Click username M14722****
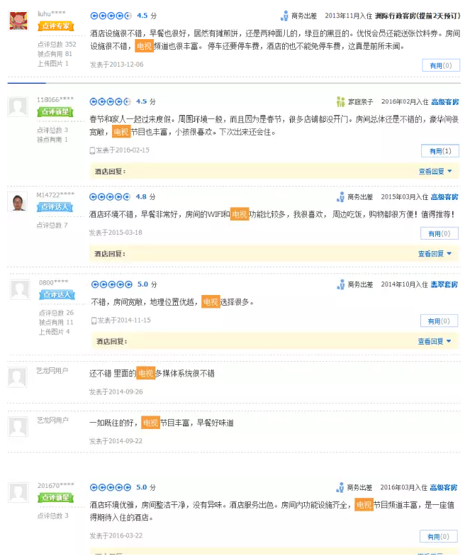 [55, 195]
